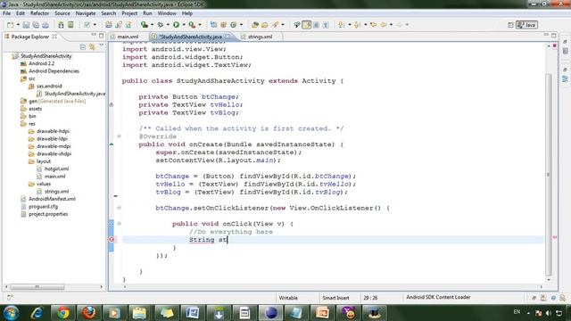The width and height of the screenshot is (571, 321).
Task: Click the Back navigation arrow icon
Action: tap(384, 25)
